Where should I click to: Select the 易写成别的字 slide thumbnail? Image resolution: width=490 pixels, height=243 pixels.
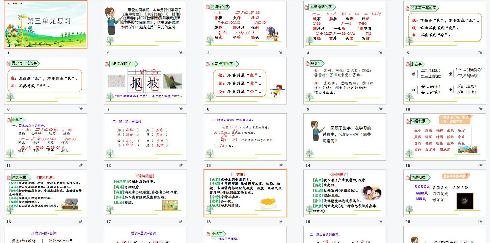click(245, 81)
